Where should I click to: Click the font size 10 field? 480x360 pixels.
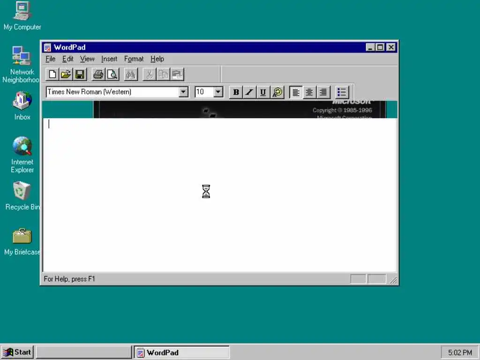pos(204,92)
